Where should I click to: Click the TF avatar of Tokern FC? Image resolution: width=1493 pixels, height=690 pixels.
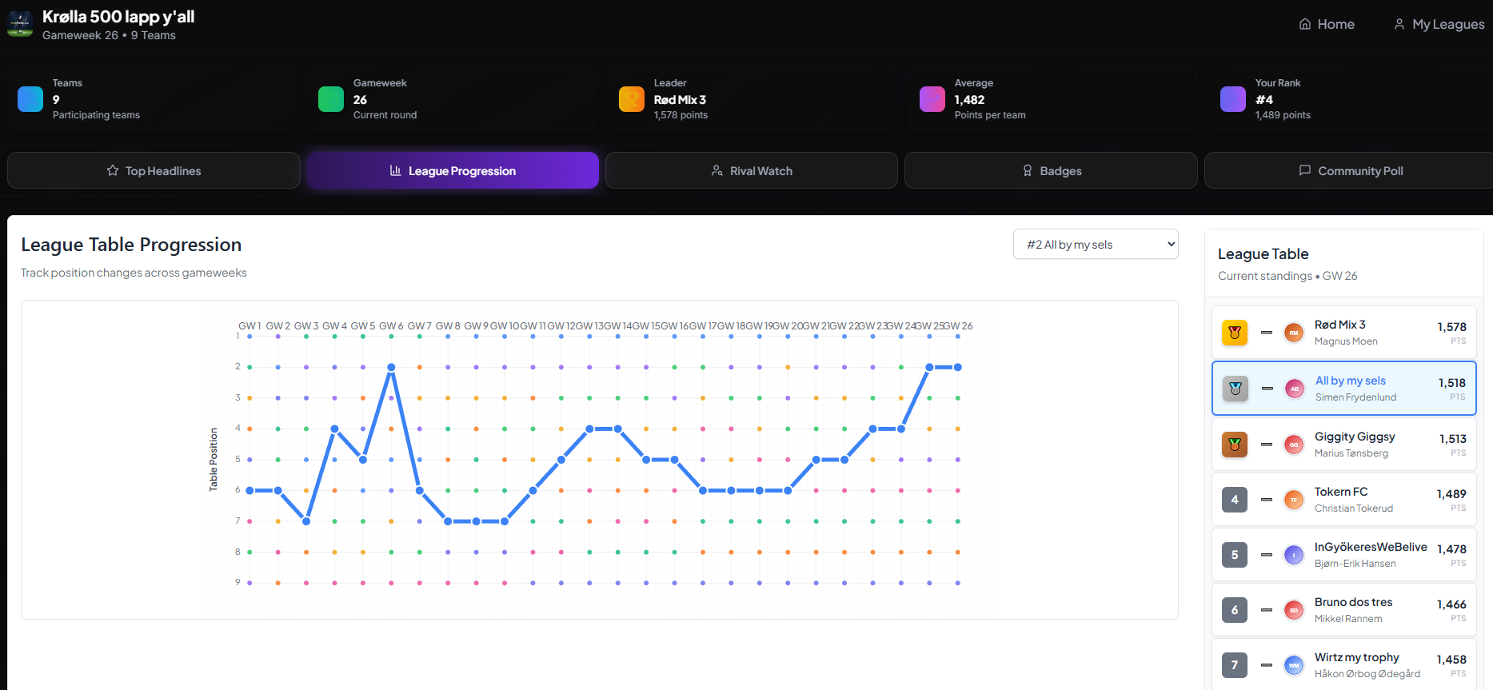tap(1294, 500)
